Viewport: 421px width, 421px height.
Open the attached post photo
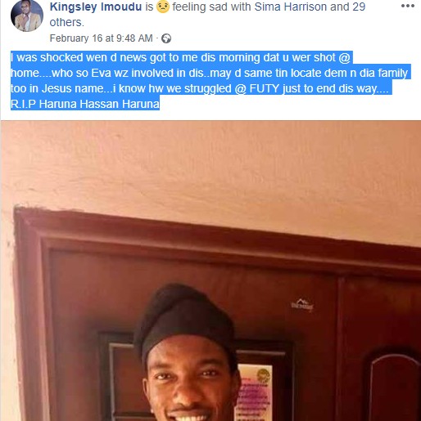pyautogui.click(x=210, y=271)
